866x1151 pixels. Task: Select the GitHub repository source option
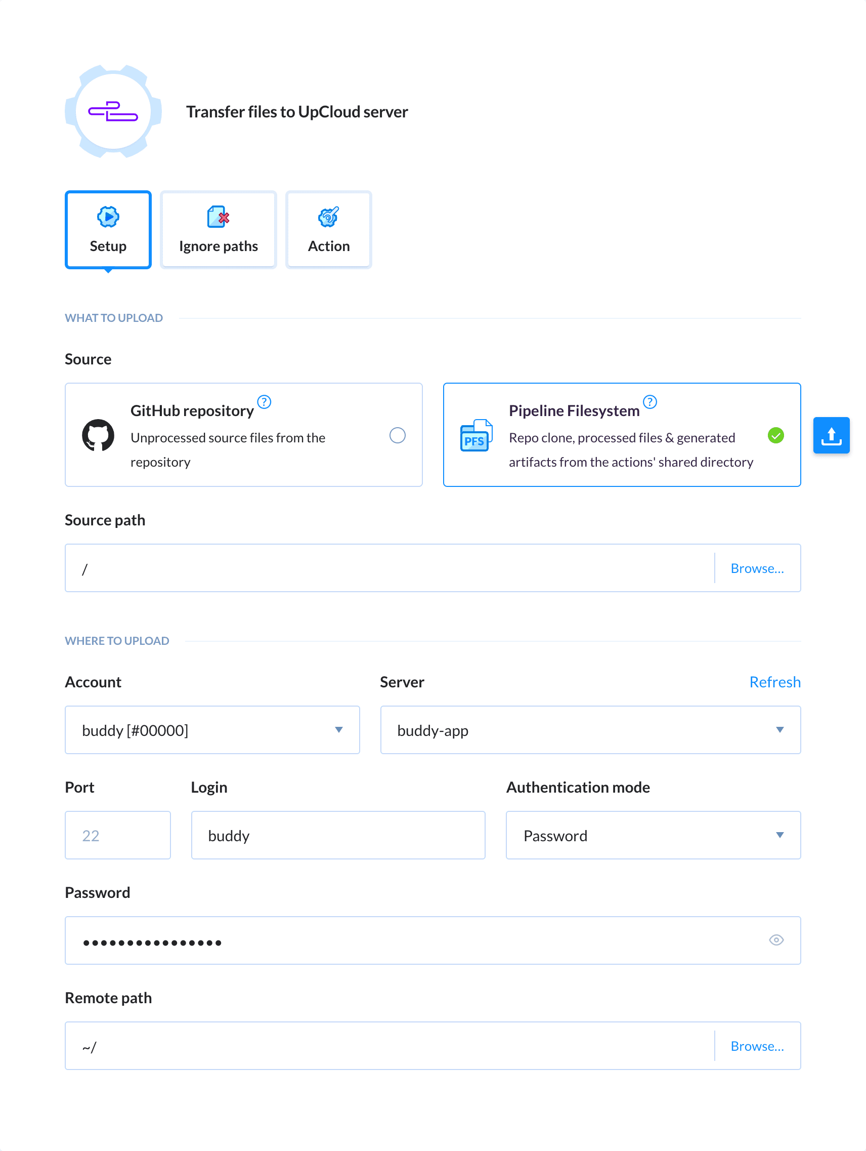pyautogui.click(x=398, y=434)
